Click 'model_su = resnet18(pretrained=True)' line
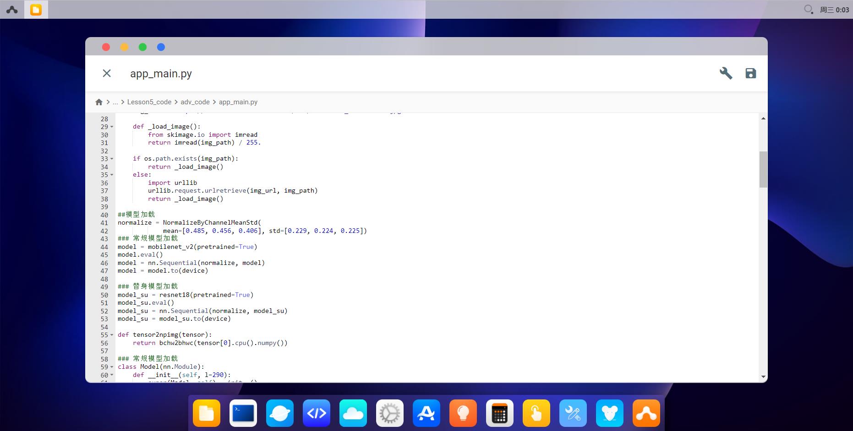Image resolution: width=853 pixels, height=431 pixels. [x=186, y=295]
